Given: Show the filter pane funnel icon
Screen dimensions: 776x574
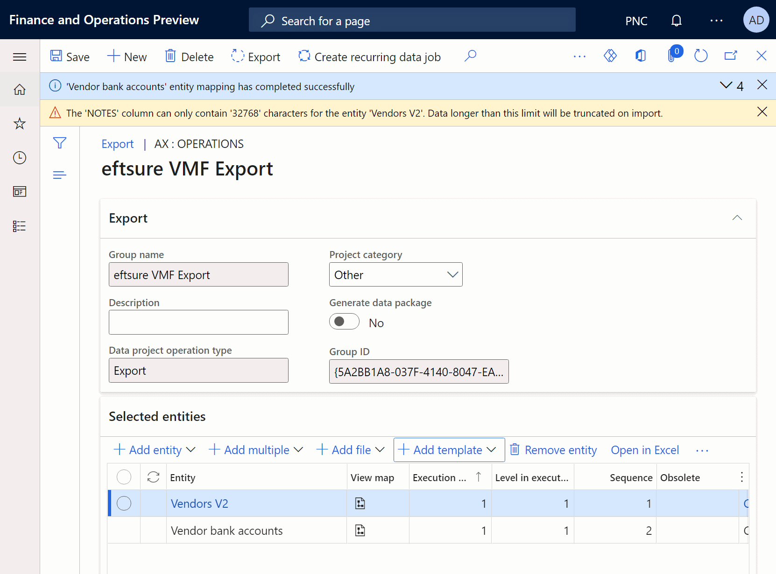Looking at the screenshot, I should tap(60, 143).
